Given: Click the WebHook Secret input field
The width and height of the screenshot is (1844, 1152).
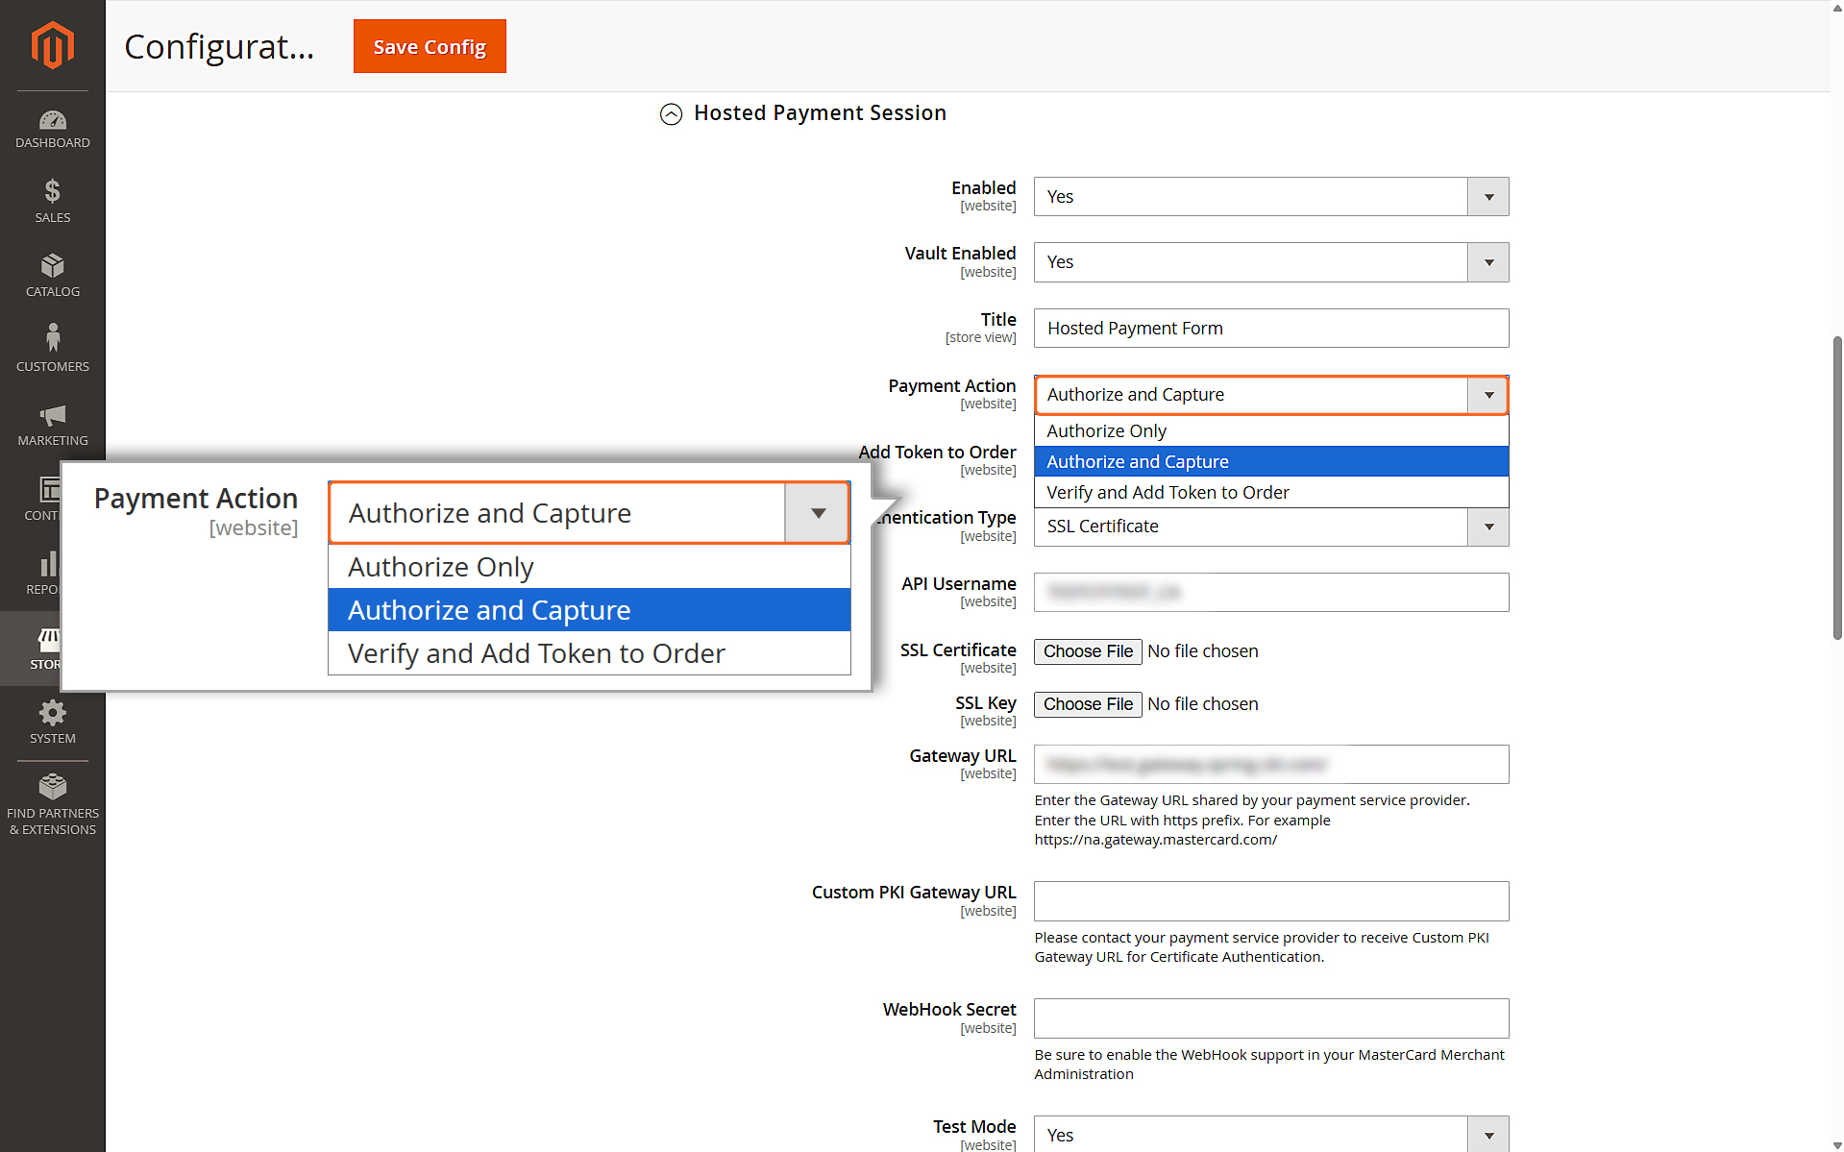Looking at the screenshot, I should [1271, 1018].
